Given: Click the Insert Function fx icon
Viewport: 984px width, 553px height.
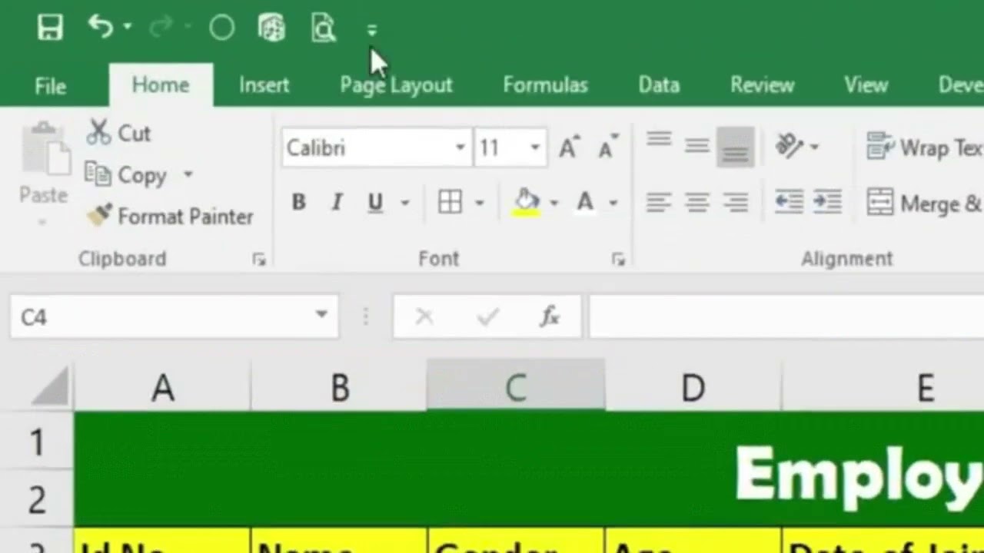Looking at the screenshot, I should [550, 316].
